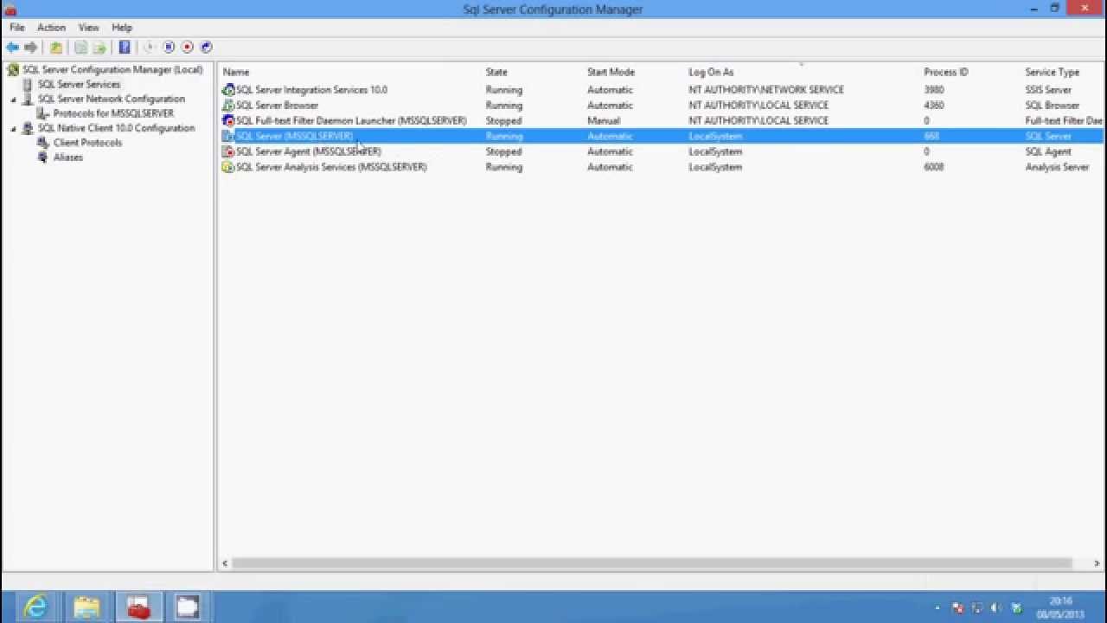The width and height of the screenshot is (1107, 623).
Task: Click the Back arrow in the toolbar
Action: click(x=12, y=48)
